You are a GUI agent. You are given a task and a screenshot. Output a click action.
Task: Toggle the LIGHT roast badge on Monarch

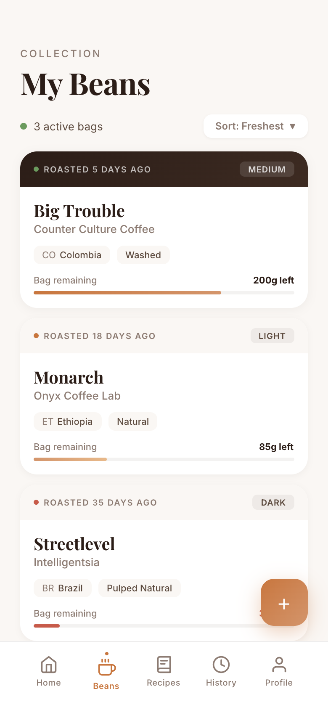[272, 336]
